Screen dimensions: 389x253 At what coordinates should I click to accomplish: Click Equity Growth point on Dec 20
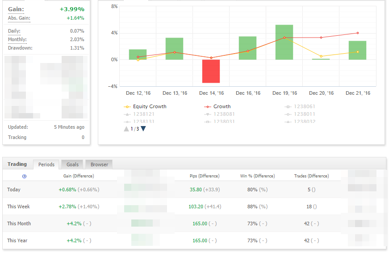[321, 56]
